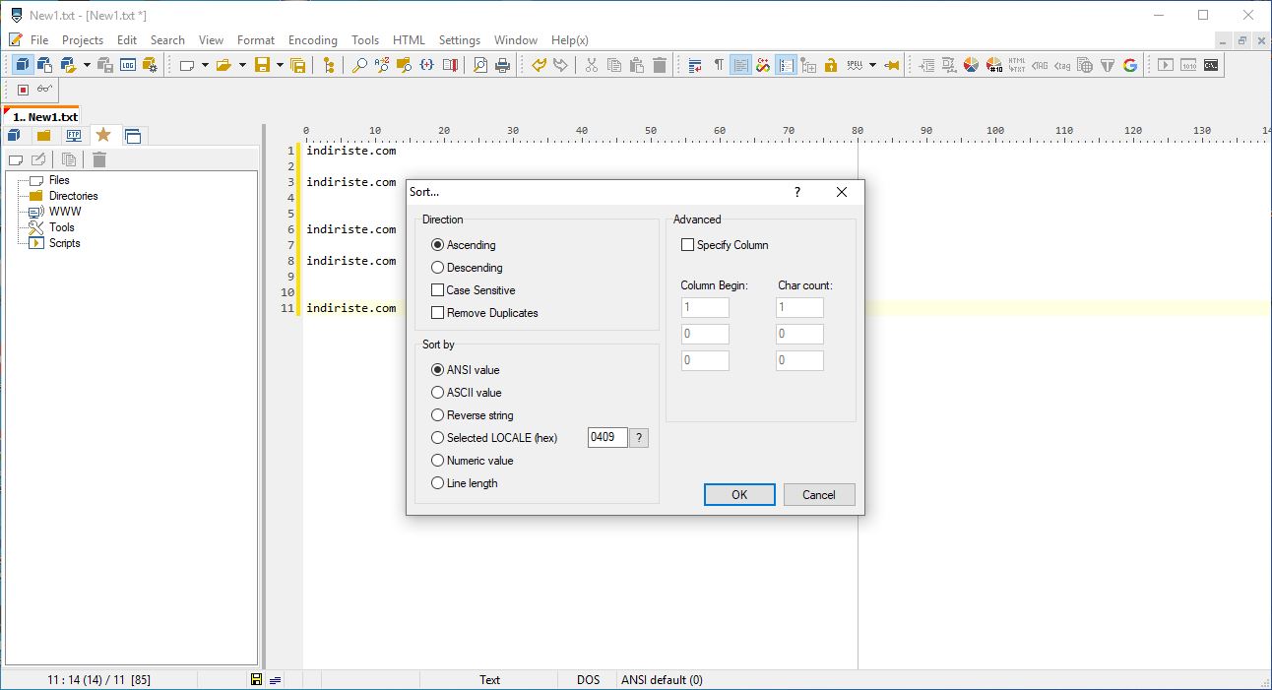This screenshot has height=690, width=1272.
Task: Enable the Case Sensitive checkbox
Action: (438, 290)
